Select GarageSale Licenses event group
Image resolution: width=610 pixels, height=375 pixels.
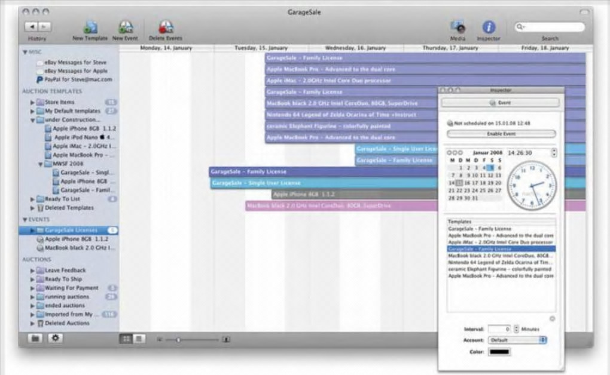click(68, 230)
